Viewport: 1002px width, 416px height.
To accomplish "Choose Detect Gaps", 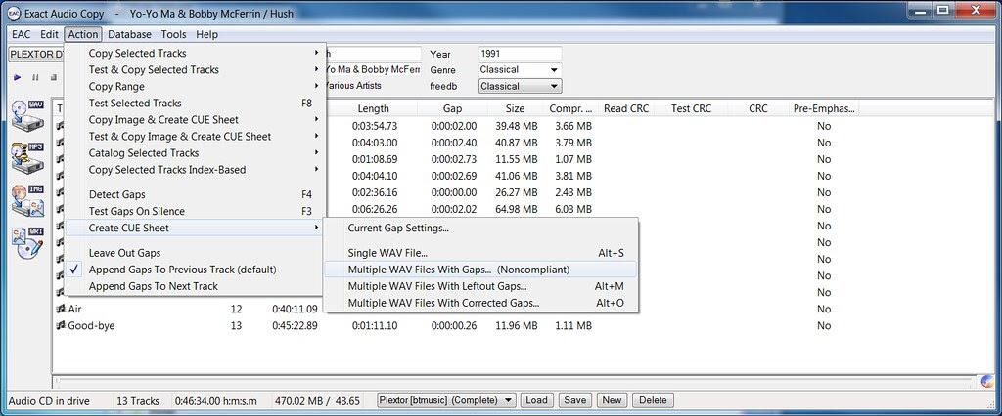I will click(x=196, y=194).
